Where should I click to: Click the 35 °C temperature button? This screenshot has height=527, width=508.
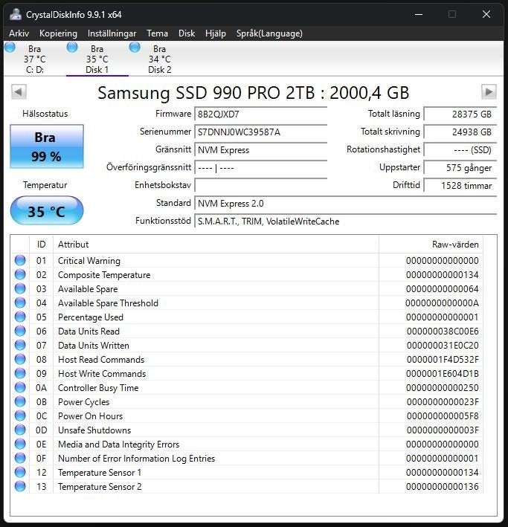(x=47, y=211)
